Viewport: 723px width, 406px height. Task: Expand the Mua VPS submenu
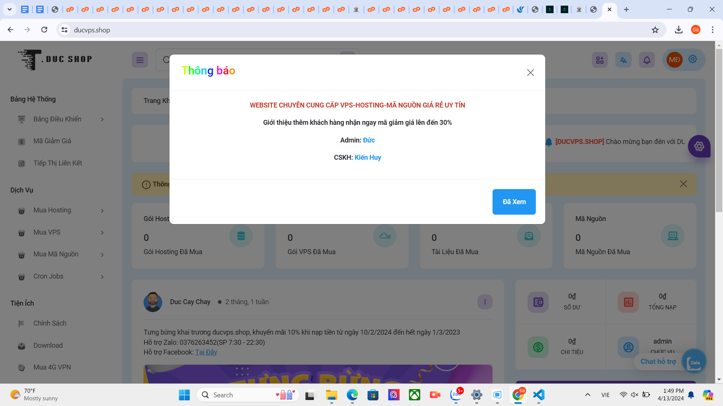[47, 232]
